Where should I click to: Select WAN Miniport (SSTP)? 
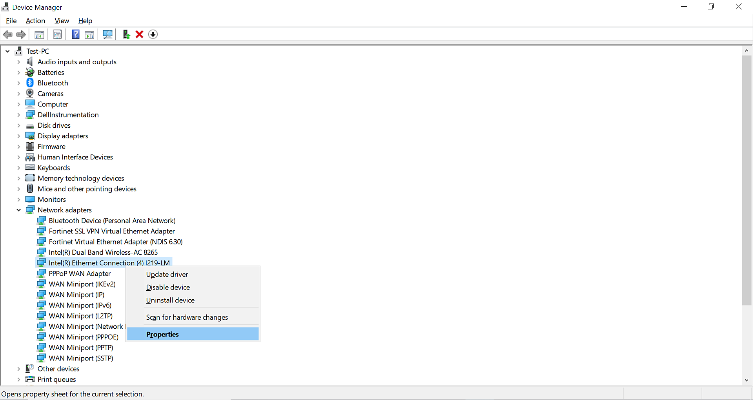pos(81,358)
